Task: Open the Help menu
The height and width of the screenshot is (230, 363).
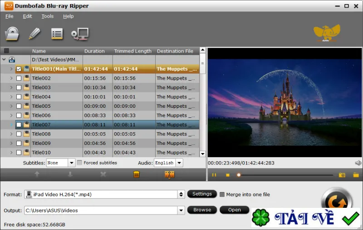Action: (69, 16)
